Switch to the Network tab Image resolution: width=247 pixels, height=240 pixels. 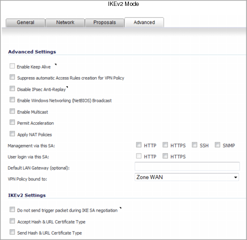point(65,22)
